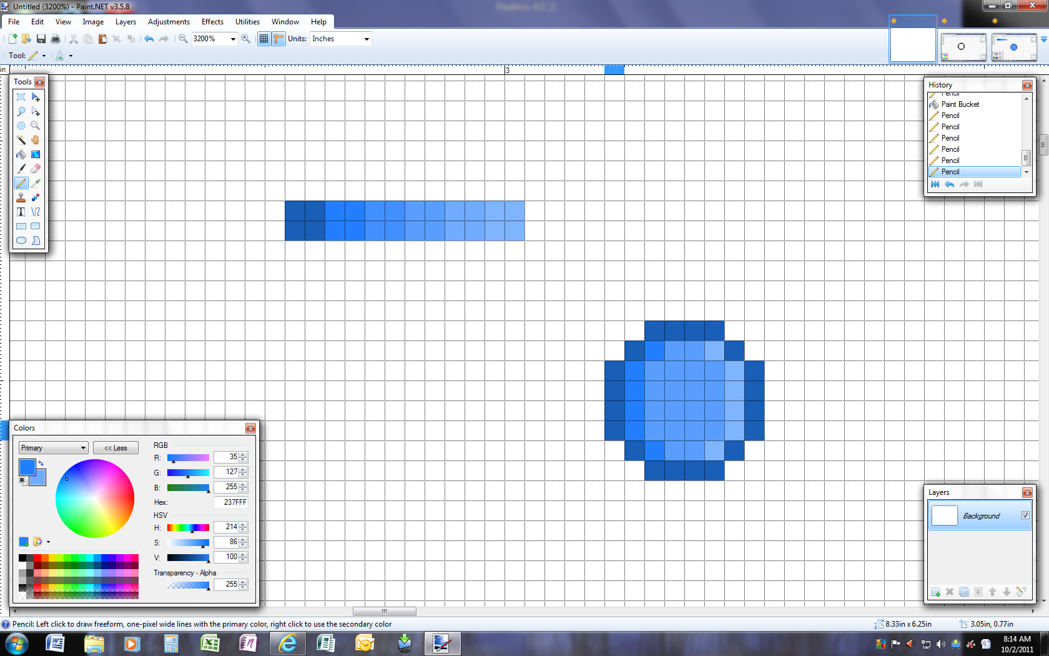Toggle the pixel grid button
Viewport: 1049px width, 656px height.
(264, 39)
